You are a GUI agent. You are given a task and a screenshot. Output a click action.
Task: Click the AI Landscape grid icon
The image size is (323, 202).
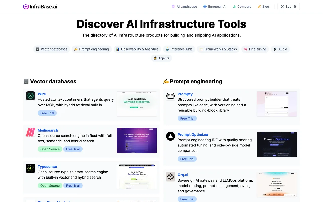[x=173, y=7]
